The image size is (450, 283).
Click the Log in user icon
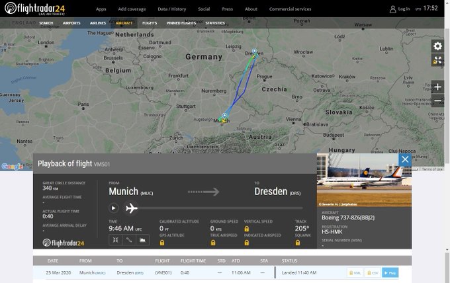(x=392, y=9)
